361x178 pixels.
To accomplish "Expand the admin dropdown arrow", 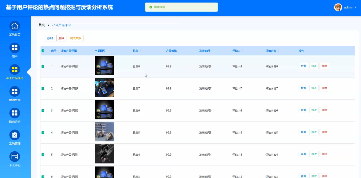I will click(356, 7).
